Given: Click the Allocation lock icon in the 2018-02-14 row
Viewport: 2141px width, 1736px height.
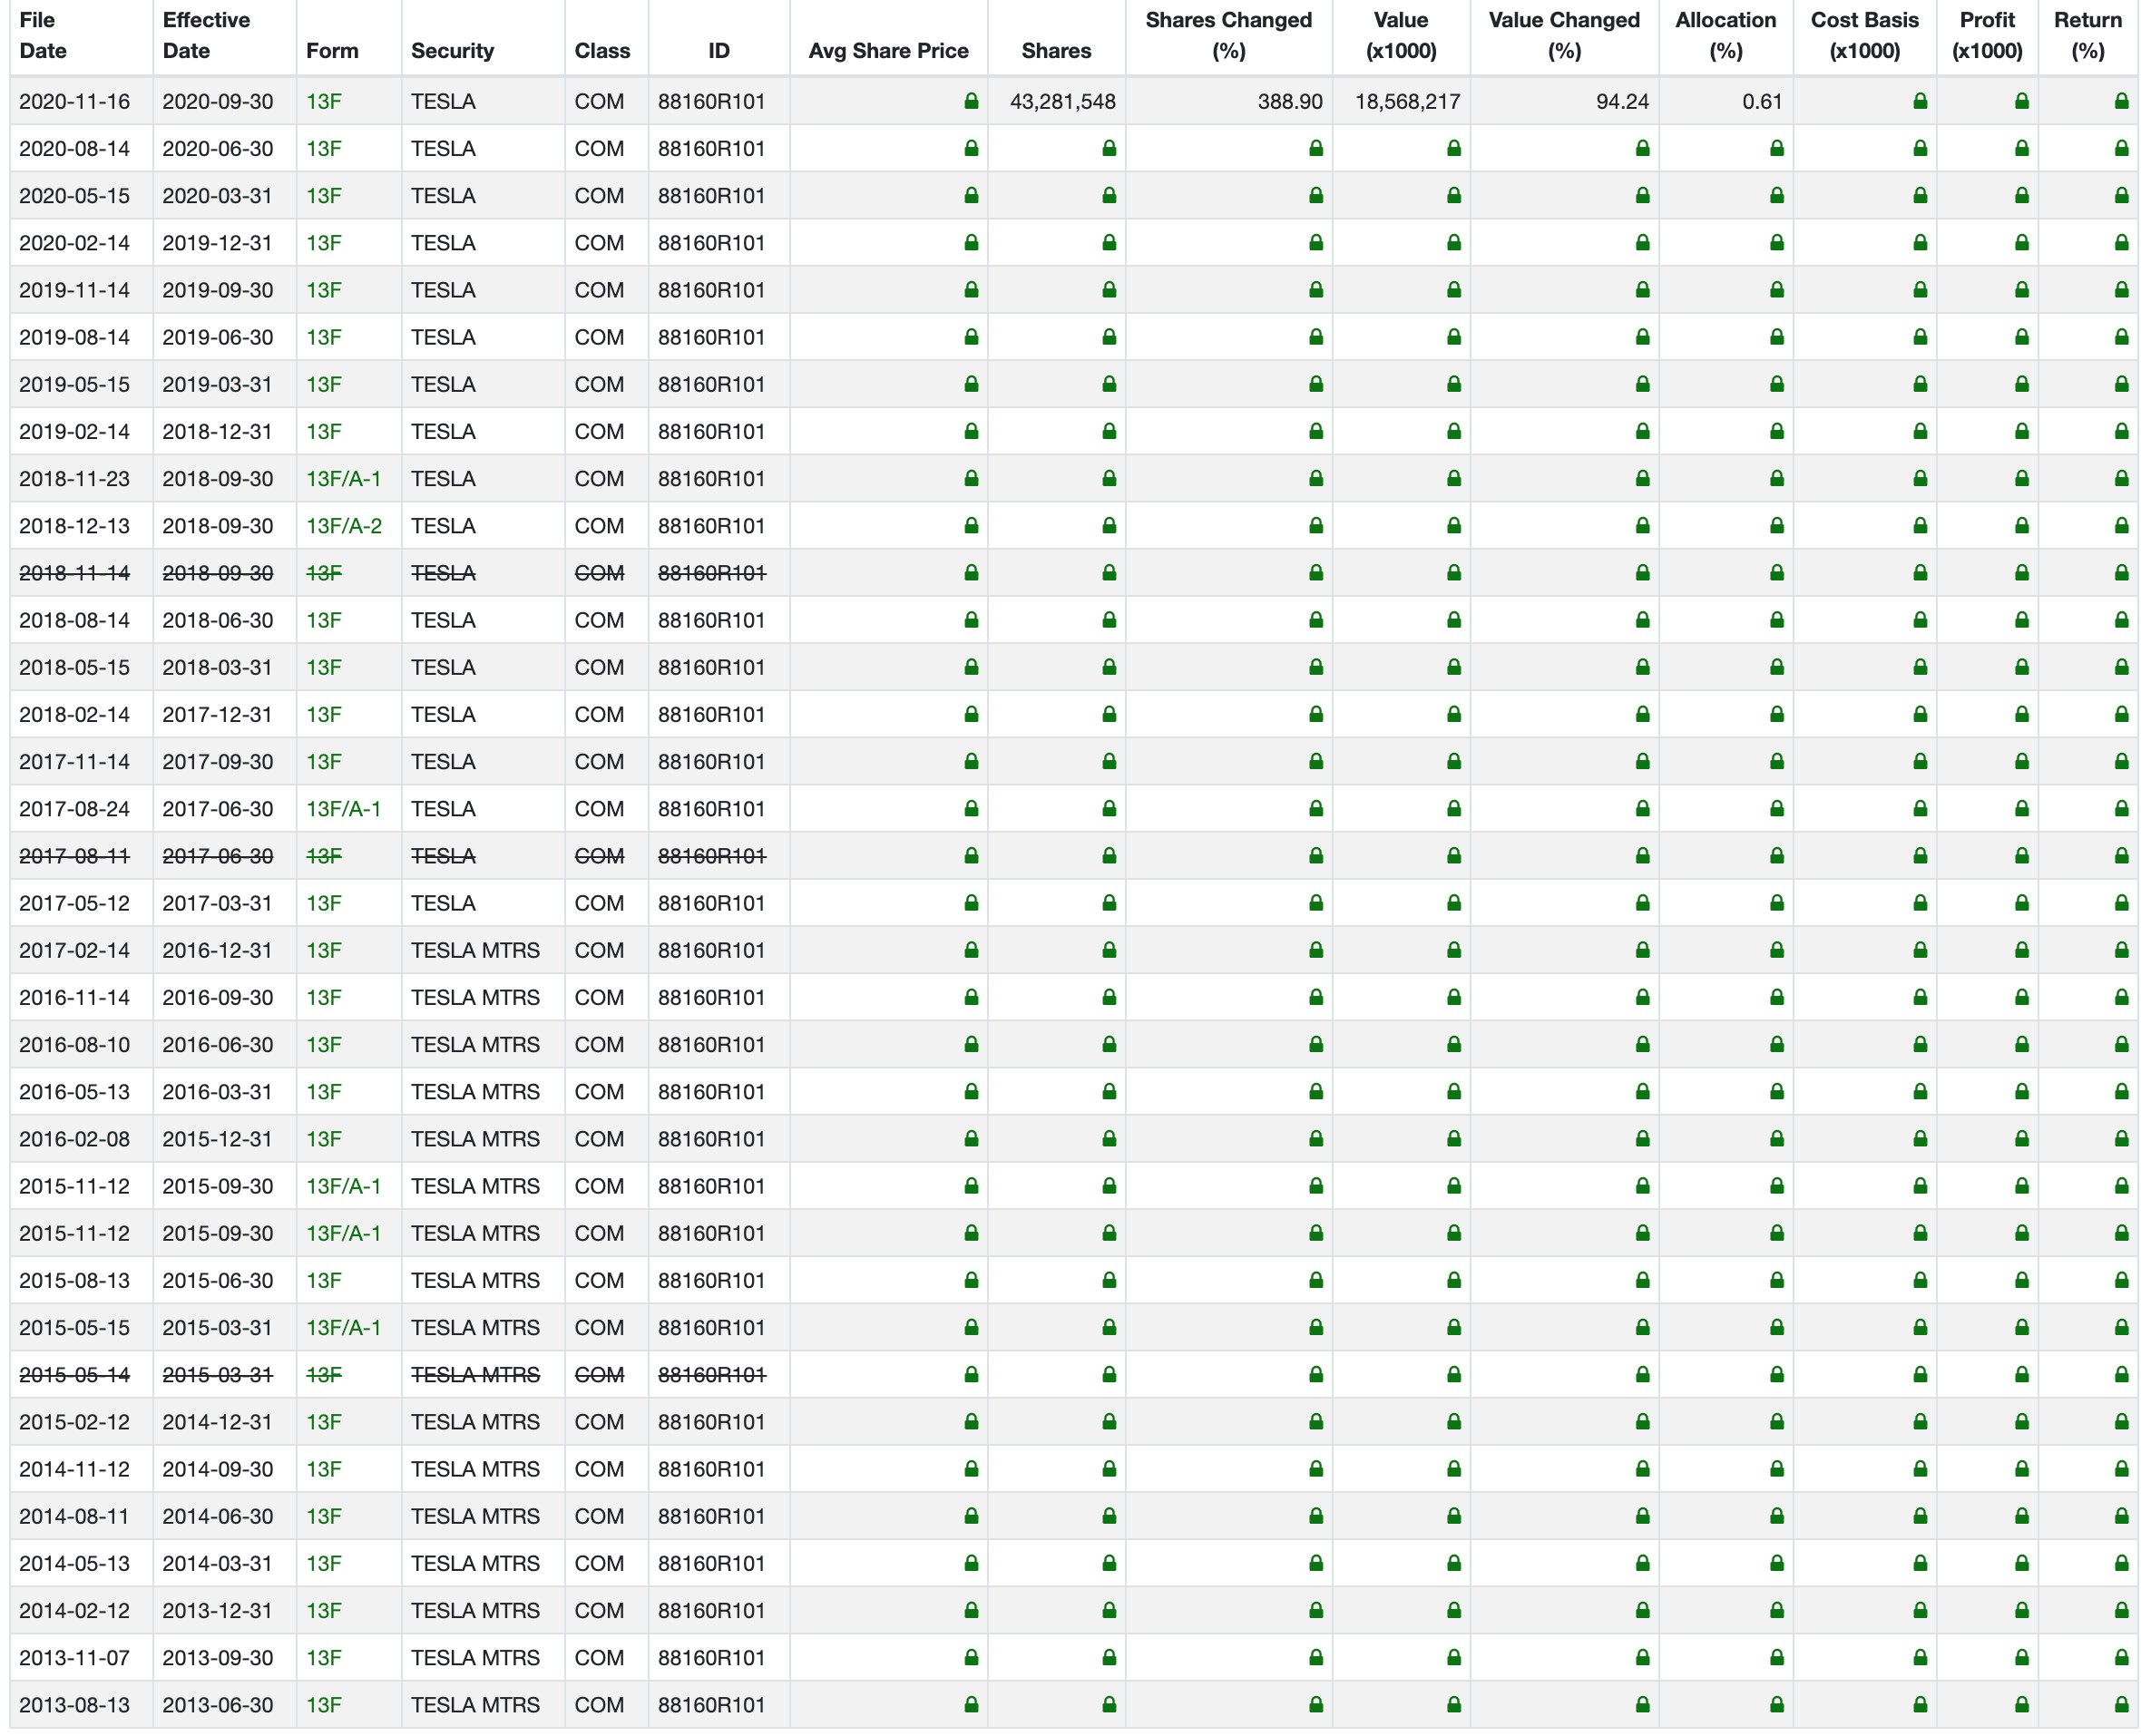Looking at the screenshot, I should click(1776, 714).
